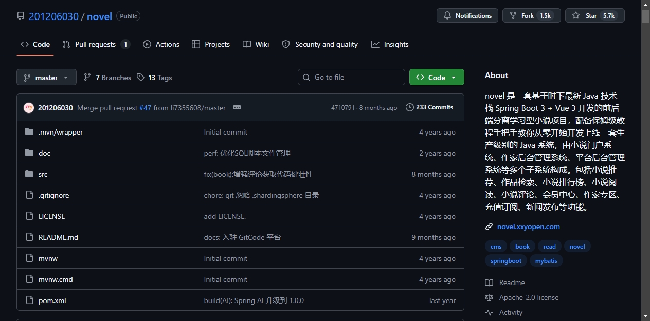Click the Fork count 1.5k
This screenshot has width=650, height=321.
pos(545,16)
